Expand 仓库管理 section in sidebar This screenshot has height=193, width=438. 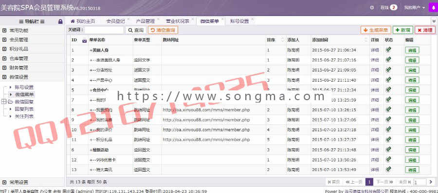point(33,58)
